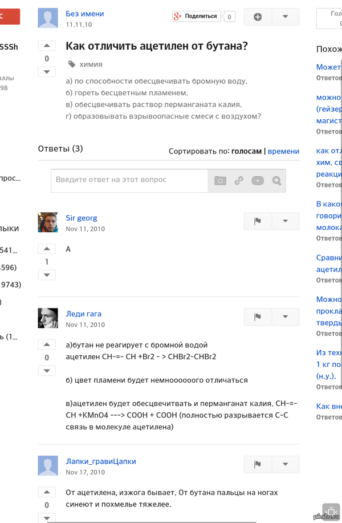Image resolution: width=342 pixels, height=523 pixels.
Task: Open the химия tag
Action: [91, 64]
